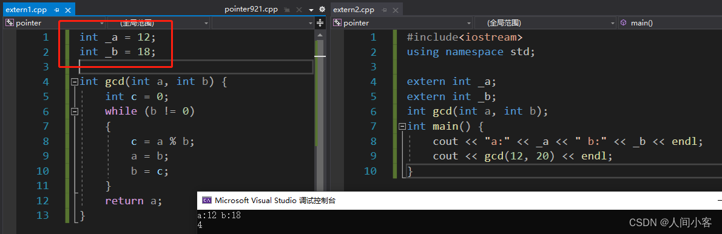Switch to the extern2.cpp tab

point(354,9)
